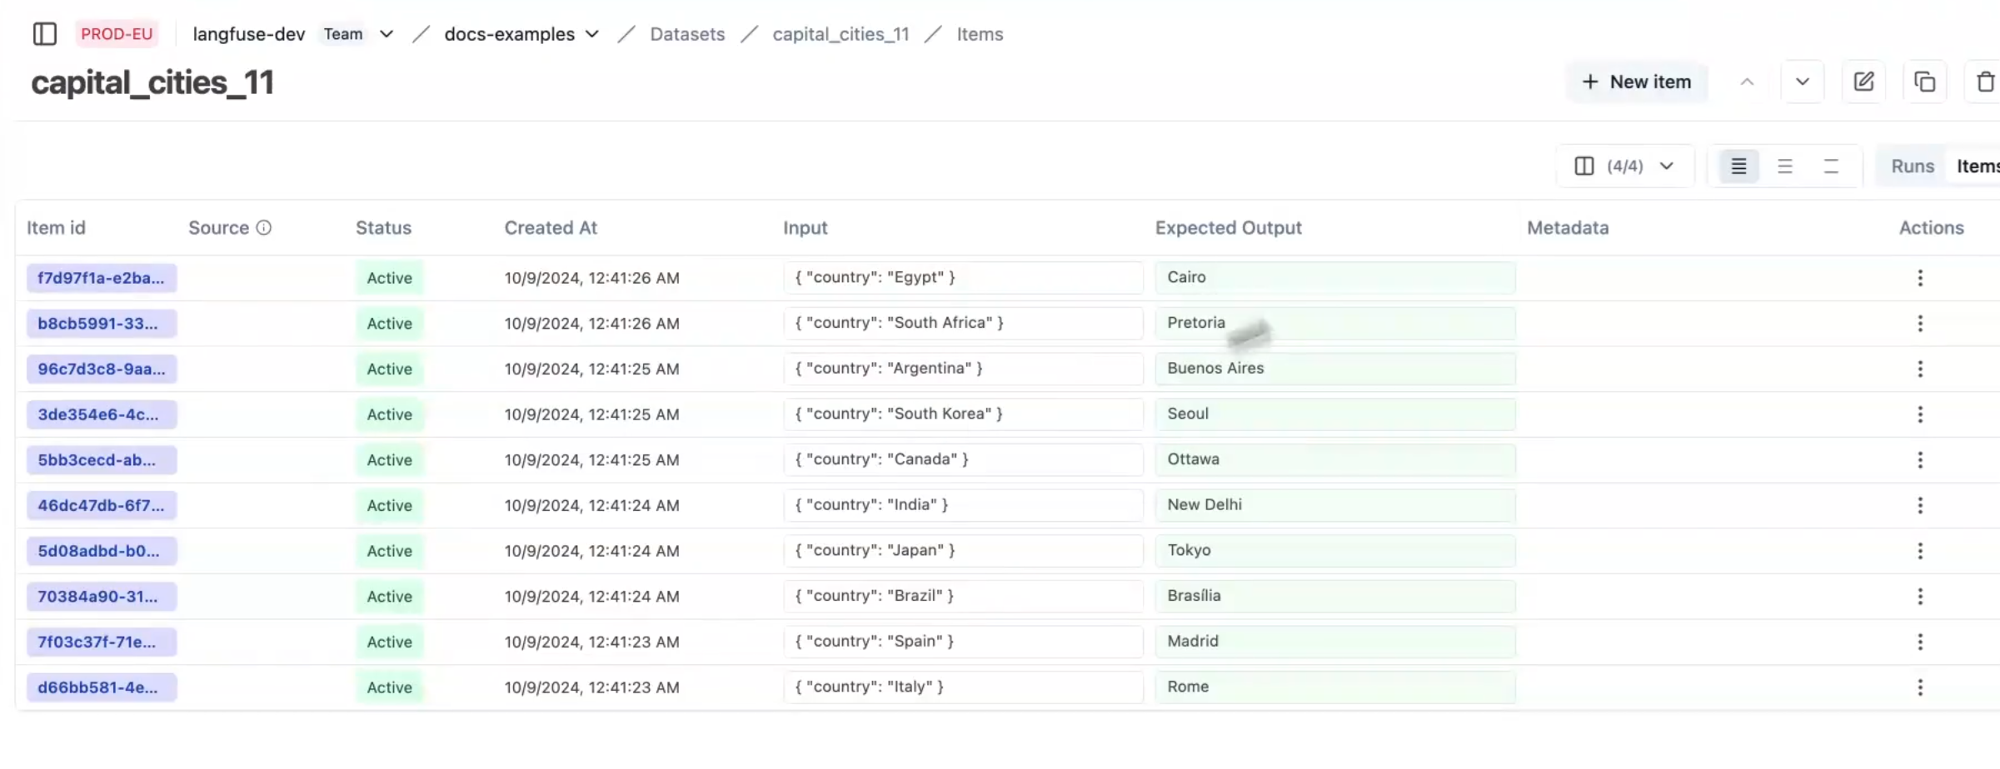2000x769 pixels.
Task: Open the edit dataset pencil icon
Action: pos(1864,82)
